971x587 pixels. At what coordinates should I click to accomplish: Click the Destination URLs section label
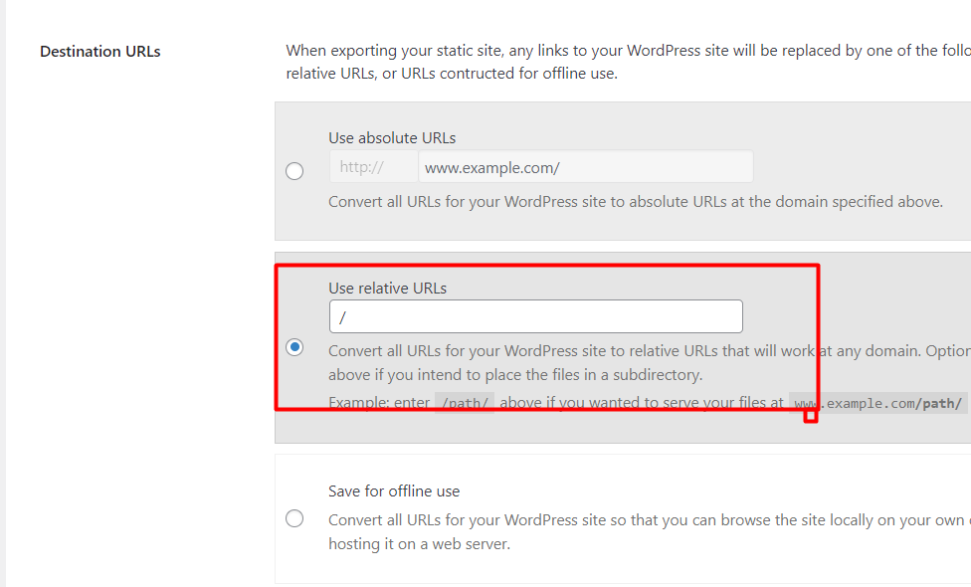99,51
